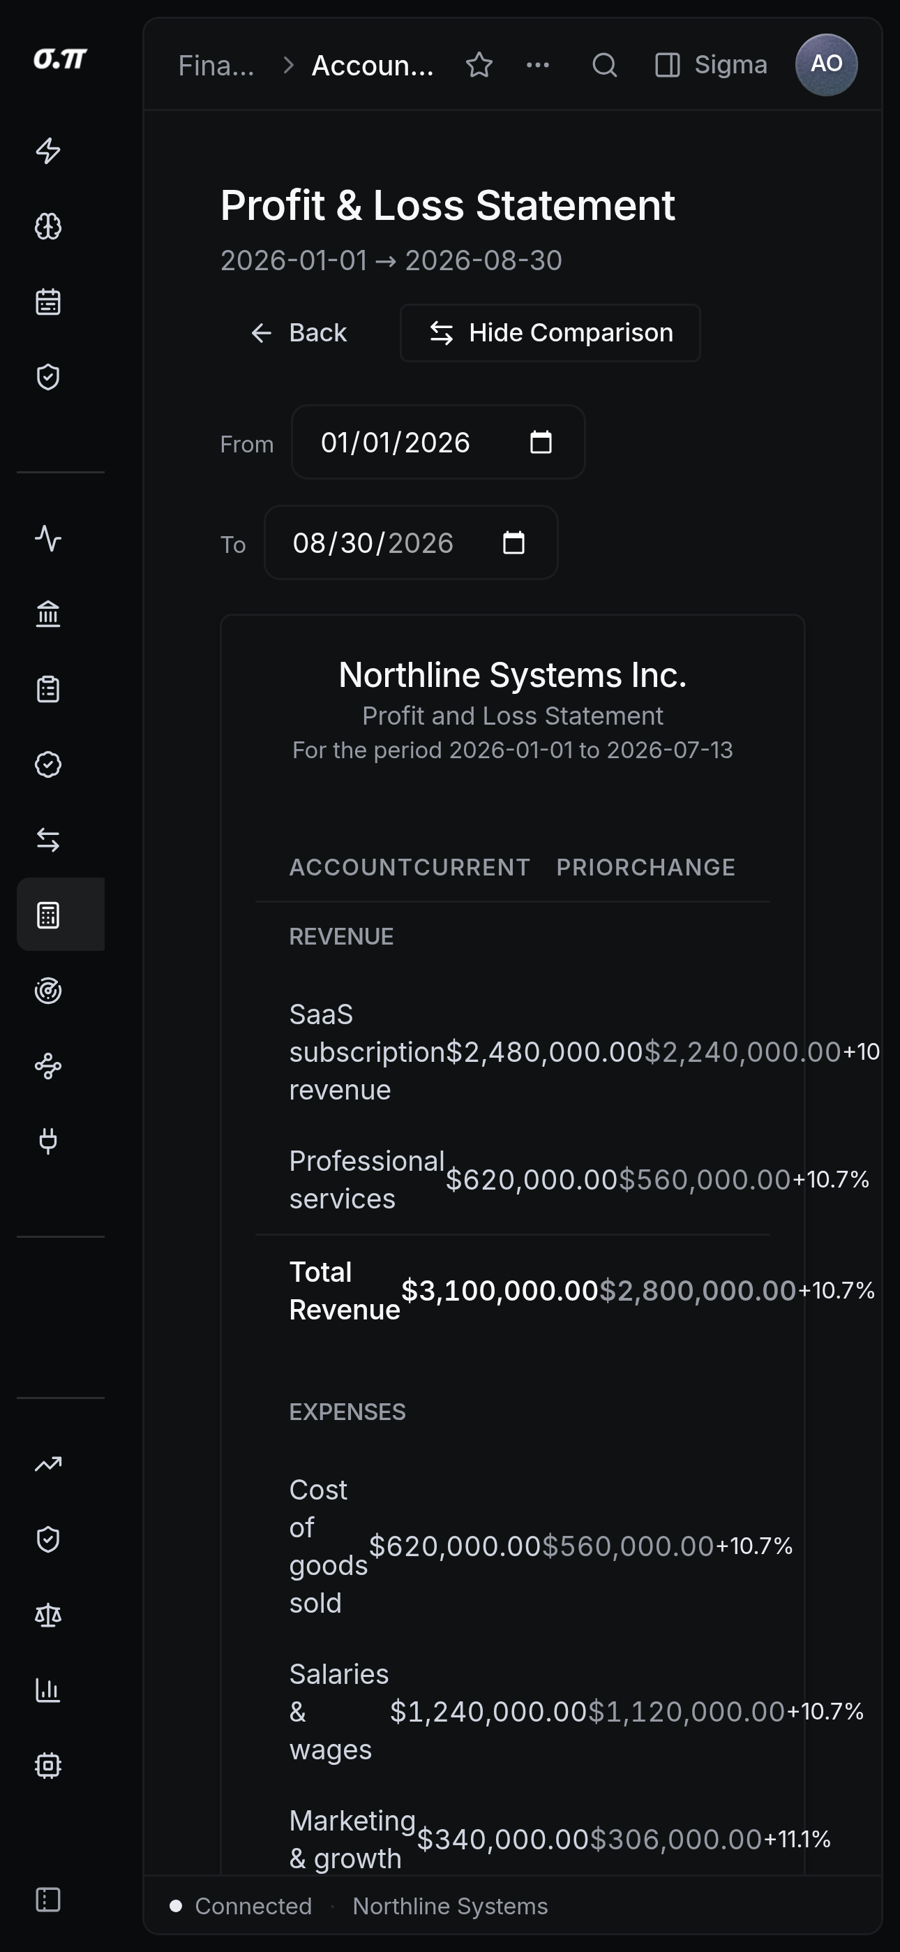Click the Connected status indicator
Image resolution: width=900 pixels, height=1952 pixels.
tap(241, 1906)
